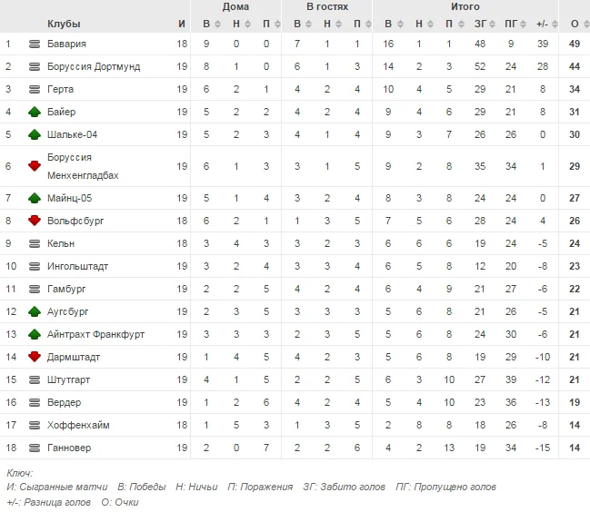Open the Герта team name

pos(61,89)
